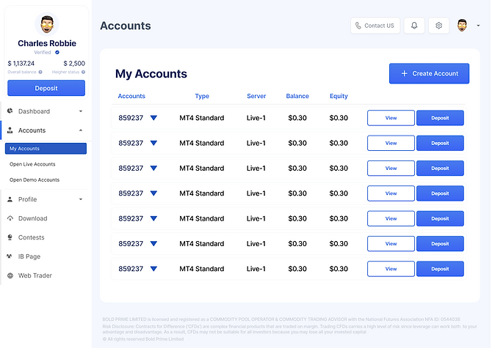The width and height of the screenshot is (492, 348).
Task: Click the Overall balance info icon
Action: pos(40,72)
